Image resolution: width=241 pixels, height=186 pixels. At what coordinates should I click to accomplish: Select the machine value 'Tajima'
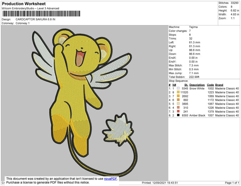click(193, 27)
